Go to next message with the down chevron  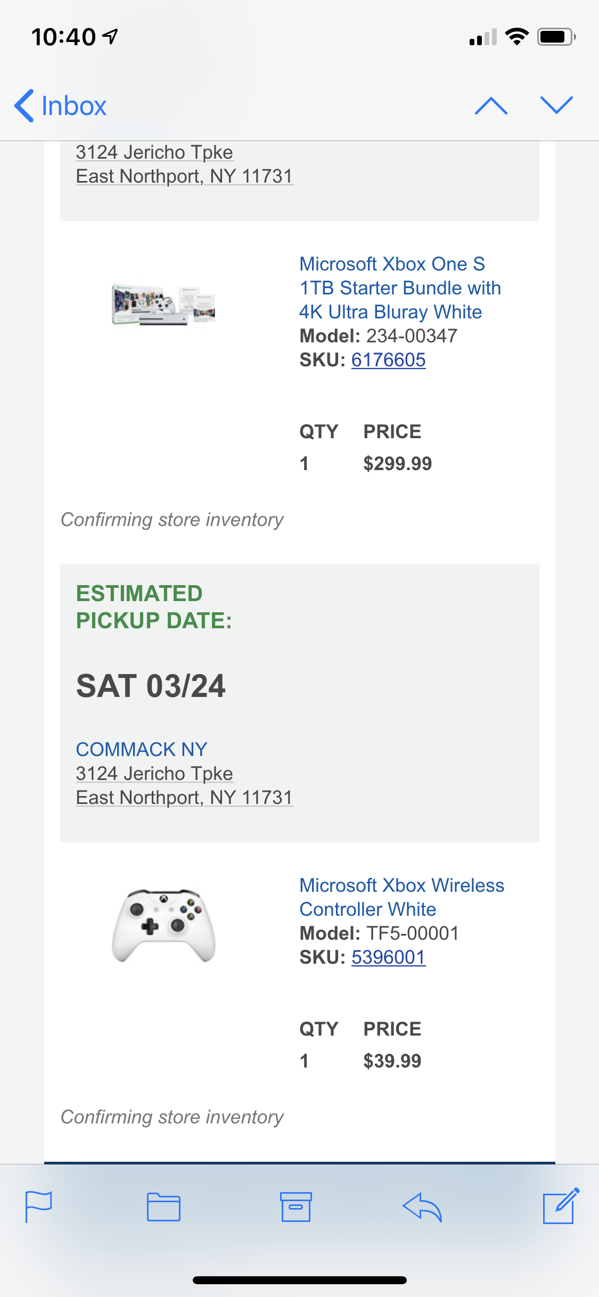click(x=556, y=105)
